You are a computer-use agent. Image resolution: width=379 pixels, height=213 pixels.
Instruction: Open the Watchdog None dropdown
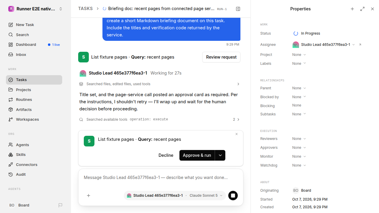[x=299, y=165]
